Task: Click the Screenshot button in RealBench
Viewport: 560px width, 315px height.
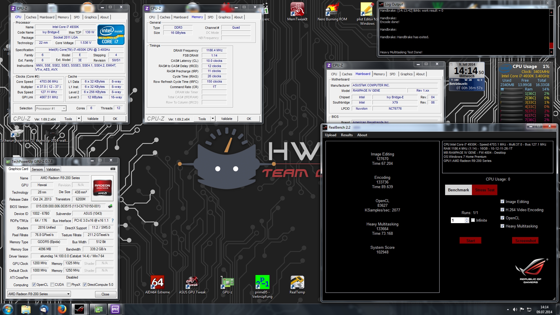Action: [x=525, y=241]
